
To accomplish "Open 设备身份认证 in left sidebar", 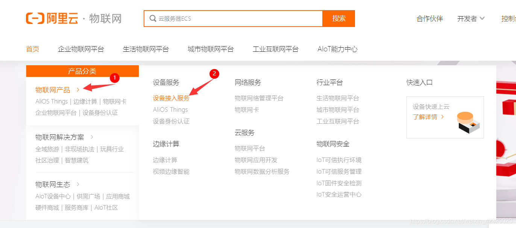I will pos(100,112).
